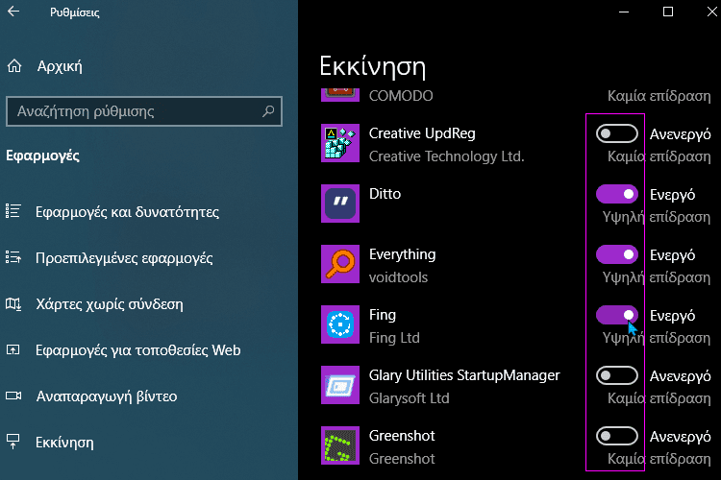The width and height of the screenshot is (721, 480).
Task: Click the Εκκίνηση page heading
Action: [x=372, y=66]
